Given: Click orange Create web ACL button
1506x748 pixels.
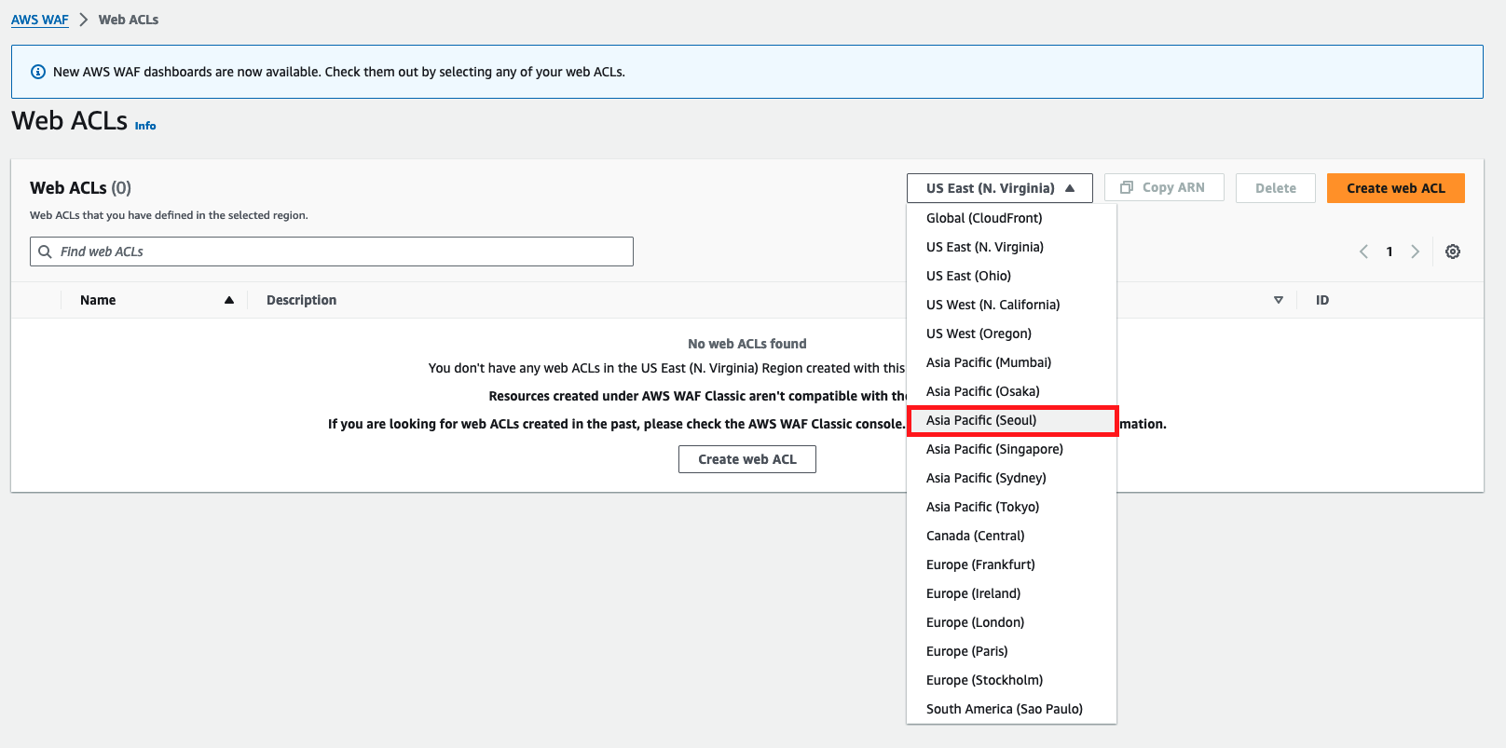Looking at the screenshot, I should pyautogui.click(x=1395, y=188).
